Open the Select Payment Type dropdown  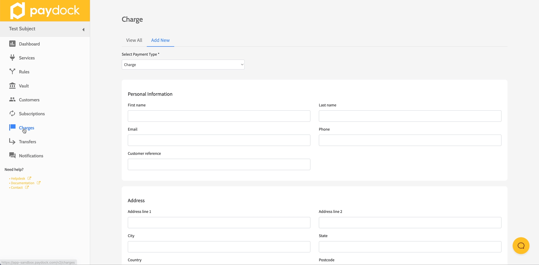point(183,65)
